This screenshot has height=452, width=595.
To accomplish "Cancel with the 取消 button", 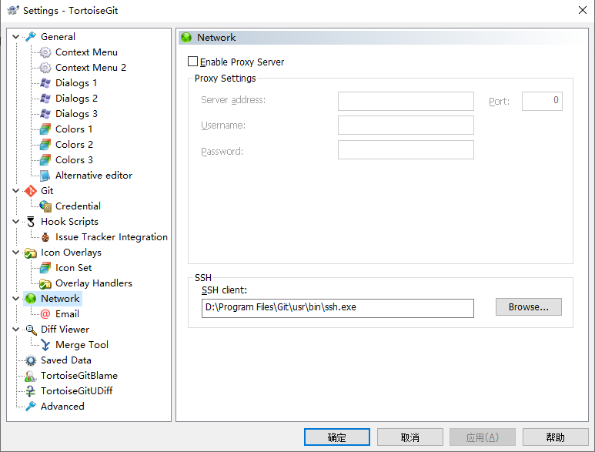I will pyautogui.click(x=410, y=437).
